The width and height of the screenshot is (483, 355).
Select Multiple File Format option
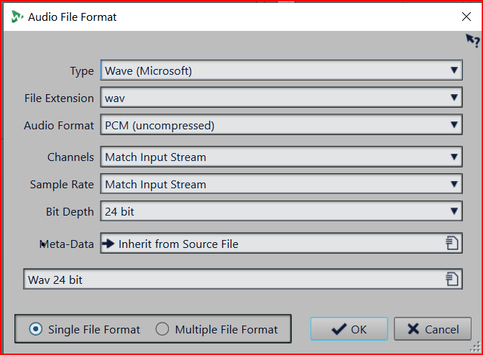pos(162,330)
